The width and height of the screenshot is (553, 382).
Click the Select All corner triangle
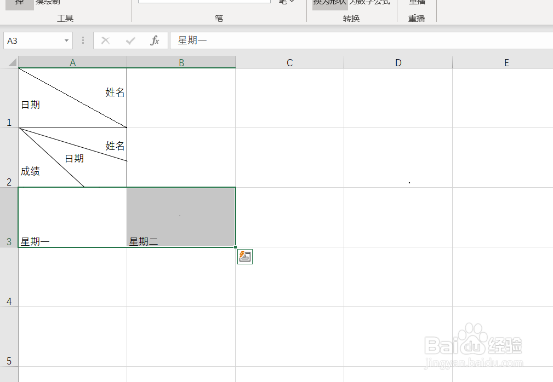coord(12,62)
